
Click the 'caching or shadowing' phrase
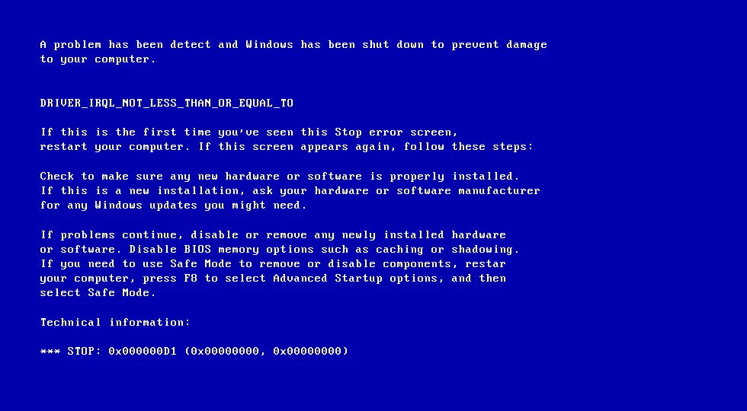pyautogui.click(x=444, y=250)
